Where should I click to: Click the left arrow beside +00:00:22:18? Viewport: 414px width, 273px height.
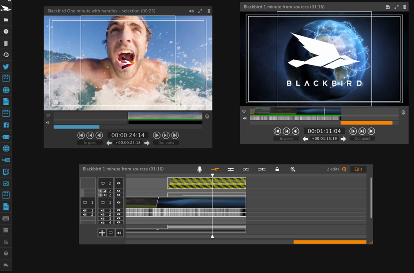109,143
